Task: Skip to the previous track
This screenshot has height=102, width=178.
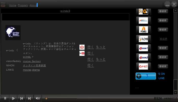Action: coord(21,98)
